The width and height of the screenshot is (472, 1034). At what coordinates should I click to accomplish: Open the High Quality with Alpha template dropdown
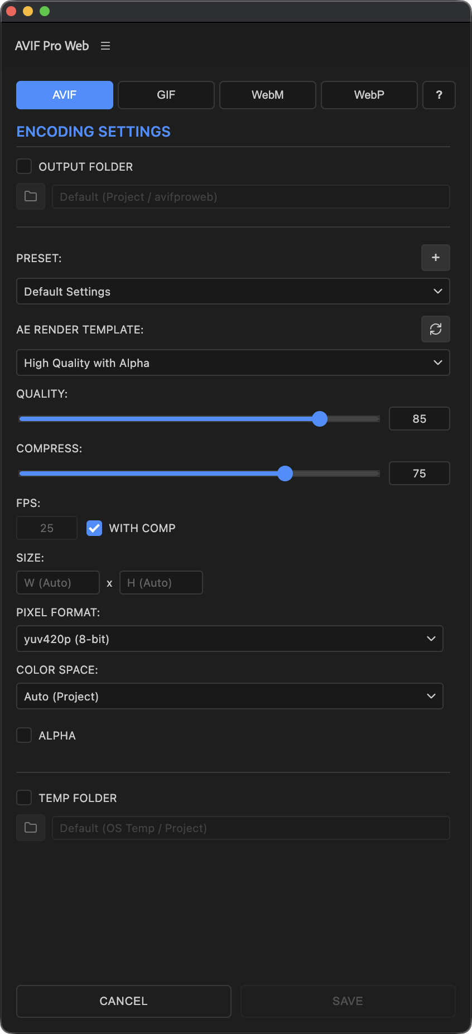coord(233,363)
